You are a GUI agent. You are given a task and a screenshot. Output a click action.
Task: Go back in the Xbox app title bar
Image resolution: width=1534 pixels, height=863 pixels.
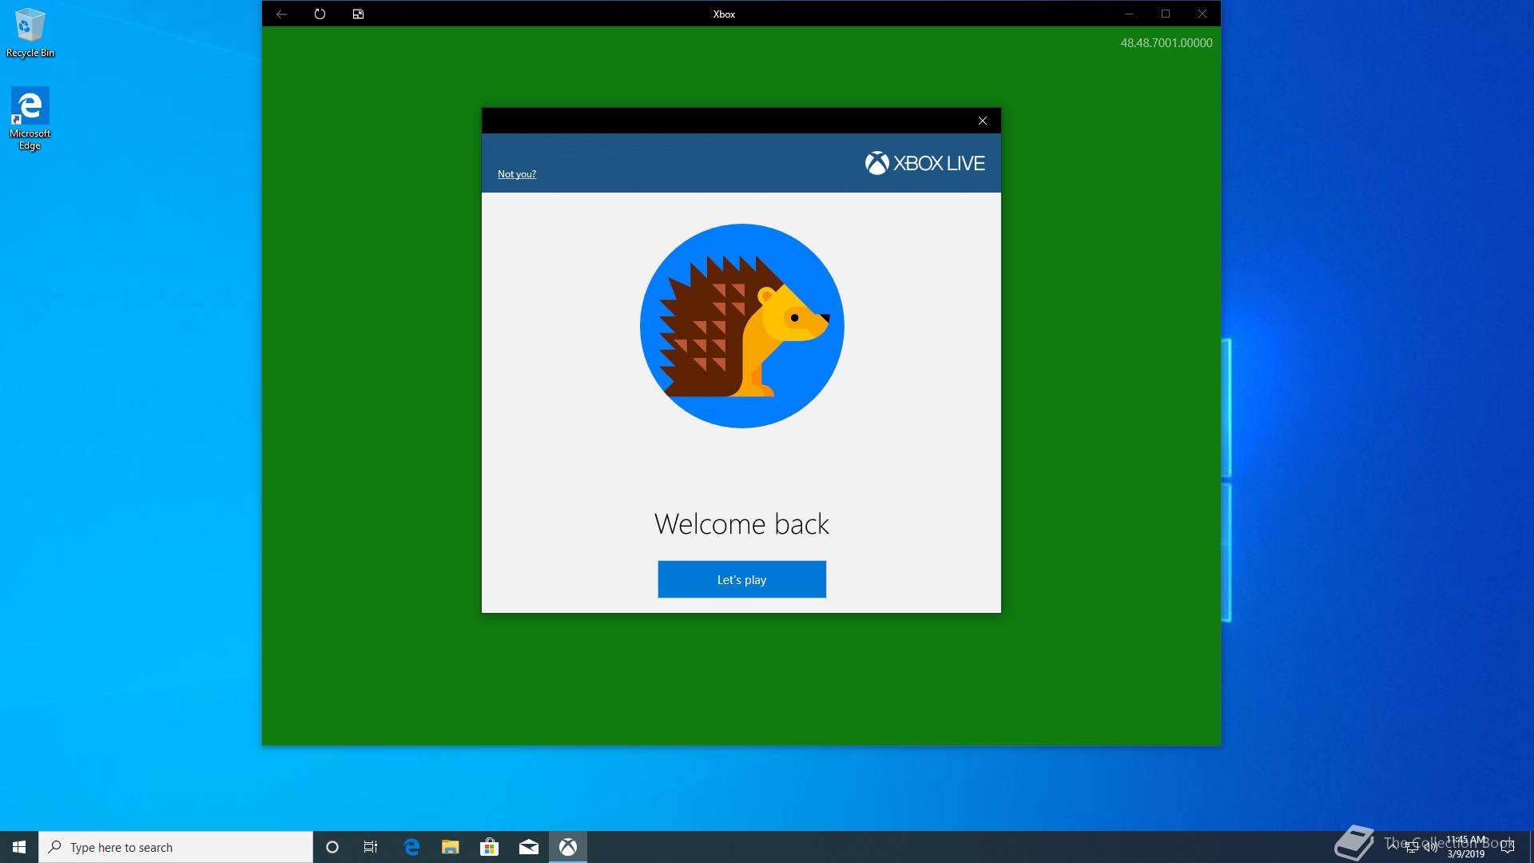281,14
